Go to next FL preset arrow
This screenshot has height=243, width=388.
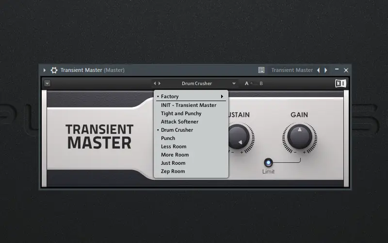pyautogui.click(x=326, y=70)
